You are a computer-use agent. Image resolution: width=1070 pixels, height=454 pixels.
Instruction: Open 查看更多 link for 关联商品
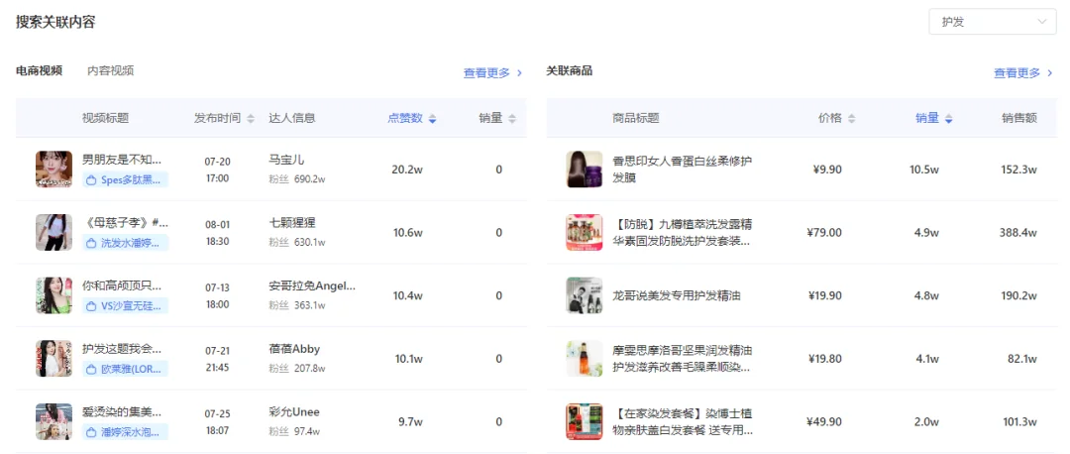[x=1023, y=73]
